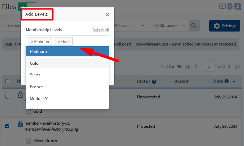Open the member support icon

(238, 7)
